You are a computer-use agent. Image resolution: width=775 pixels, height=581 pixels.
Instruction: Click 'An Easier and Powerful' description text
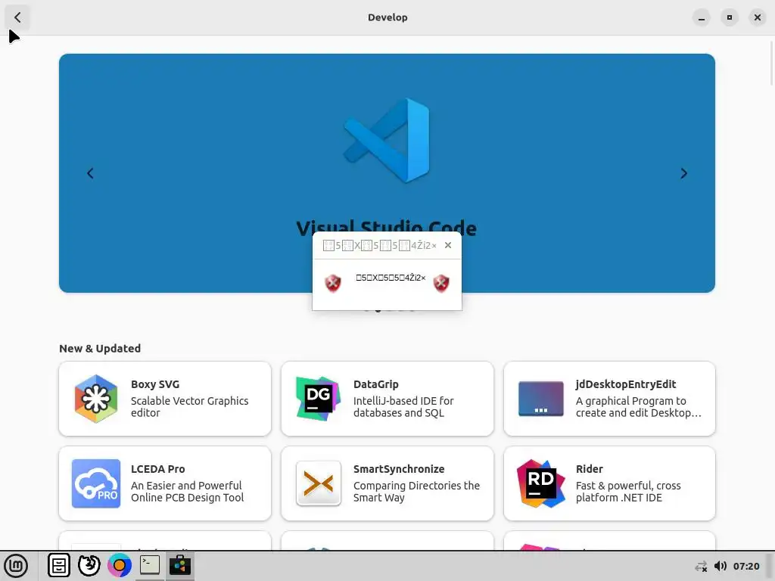tap(188, 492)
